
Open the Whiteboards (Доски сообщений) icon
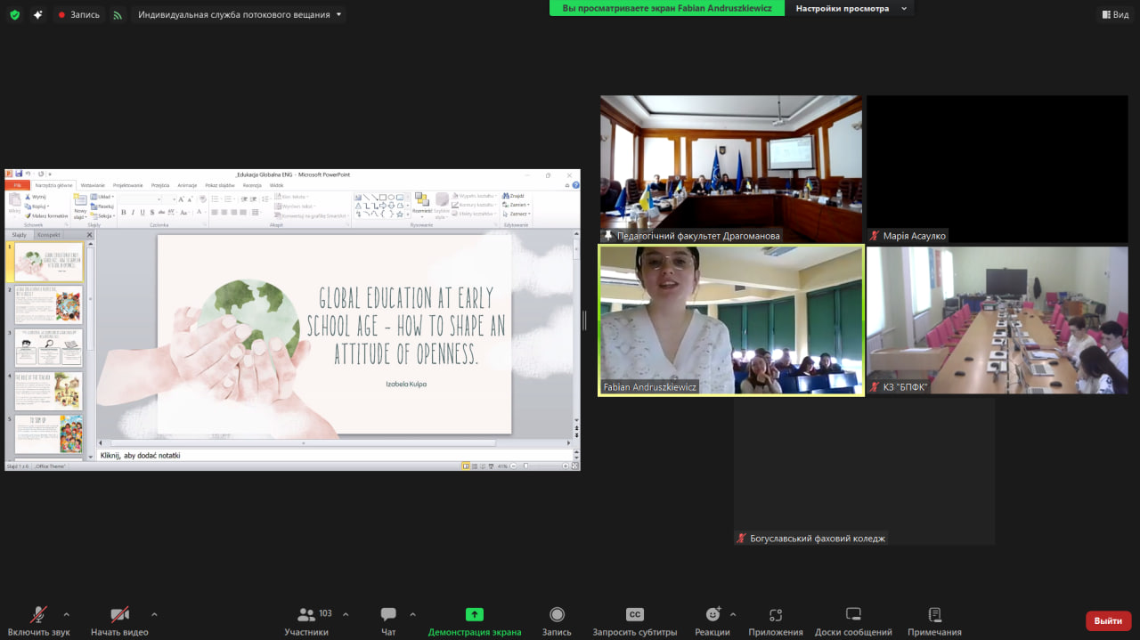tap(853, 620)
